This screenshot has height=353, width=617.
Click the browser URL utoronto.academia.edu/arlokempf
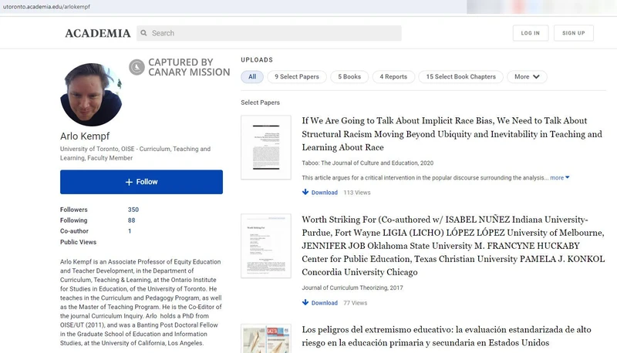[46, 7]
